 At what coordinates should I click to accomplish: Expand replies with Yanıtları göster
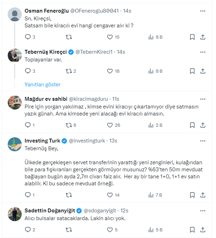point(42,85)
